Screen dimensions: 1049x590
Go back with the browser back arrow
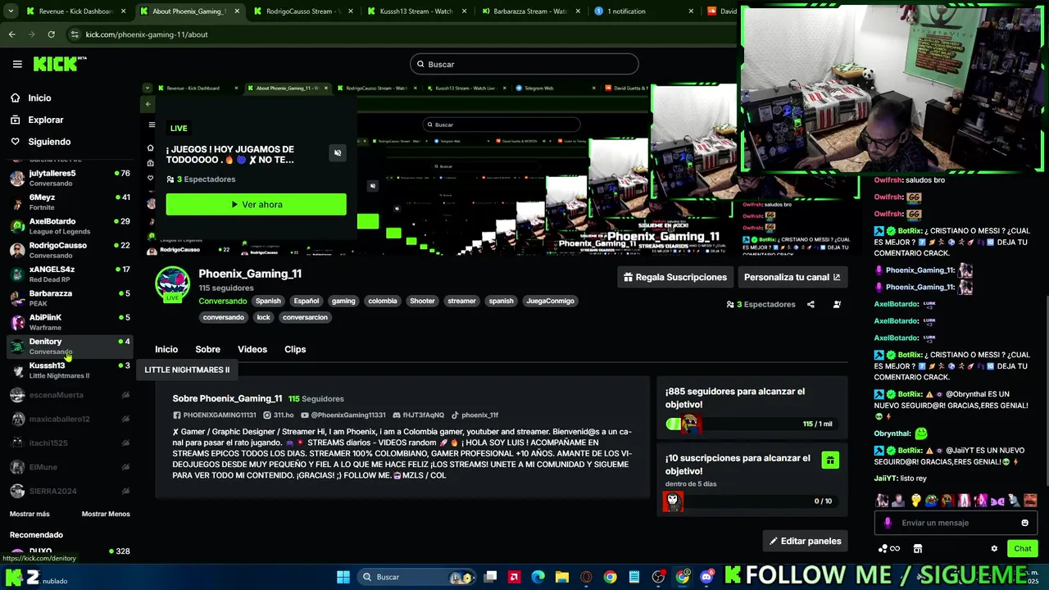[11, 34]
